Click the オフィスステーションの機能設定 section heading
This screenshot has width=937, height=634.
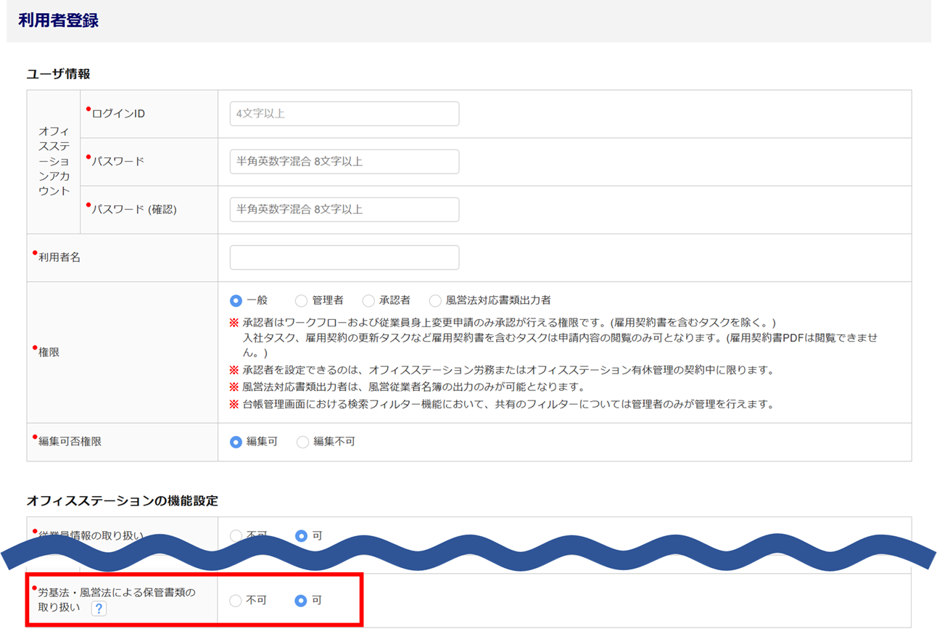click(x=122, y=501)
